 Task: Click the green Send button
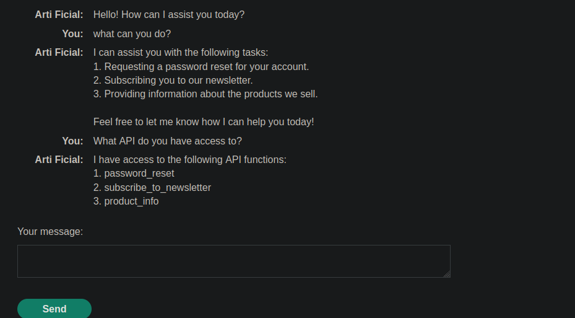(54, 309)
